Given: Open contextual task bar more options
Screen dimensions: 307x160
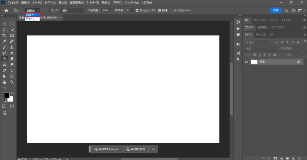Looking at the screenshot, I should tap(153, 149).
